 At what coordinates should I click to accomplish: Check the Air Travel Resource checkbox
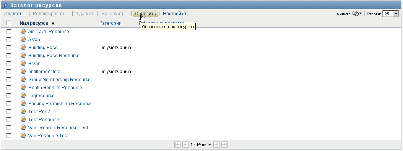point(9,31)
